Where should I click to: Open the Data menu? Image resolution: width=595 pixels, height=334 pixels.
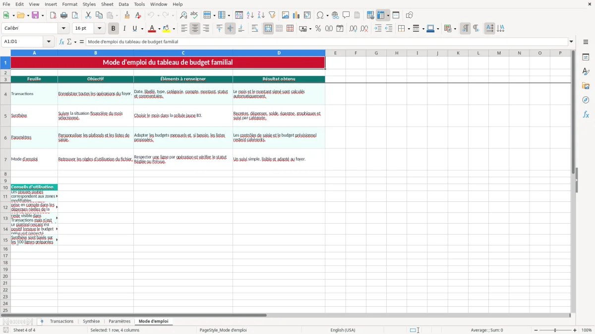pyautogui.click(x=123, y=4)
